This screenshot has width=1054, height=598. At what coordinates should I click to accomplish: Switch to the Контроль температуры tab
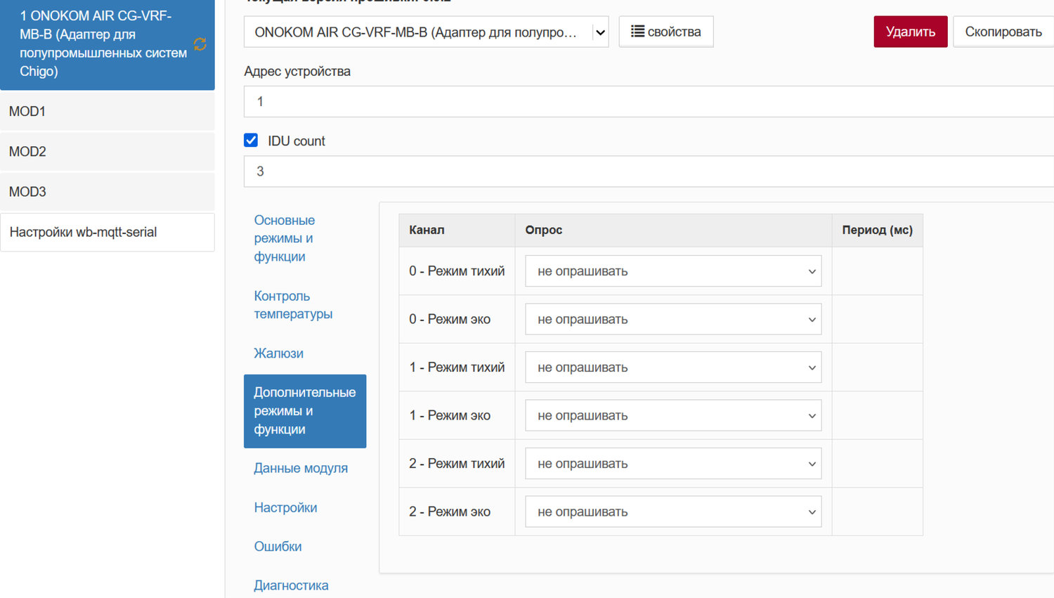pos(293,305)
